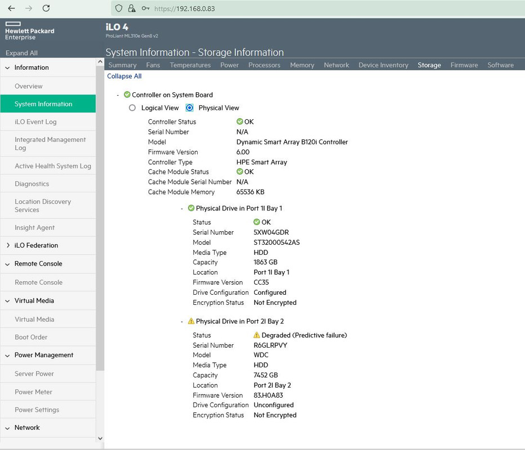Open the Firmware tab
The width and height of the screenshot is (525, 450).
pyautogui.click(x=464, y=65)
